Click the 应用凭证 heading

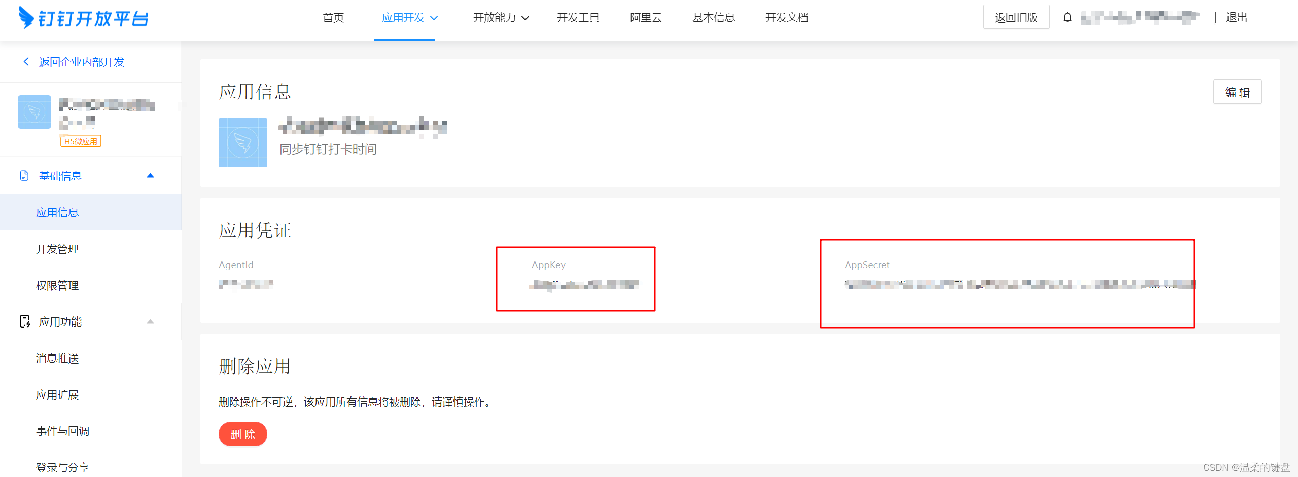[x=255, y=230]
